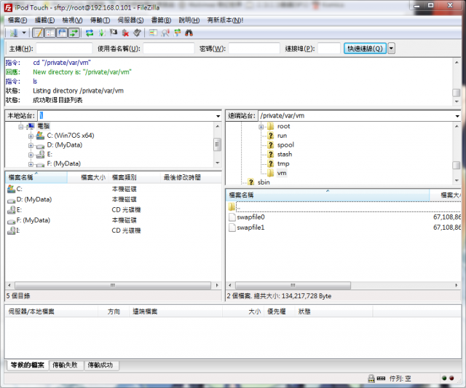466x388 pixels.
Task: Search remote files with the binoculars icon
Action: [189, 33]
